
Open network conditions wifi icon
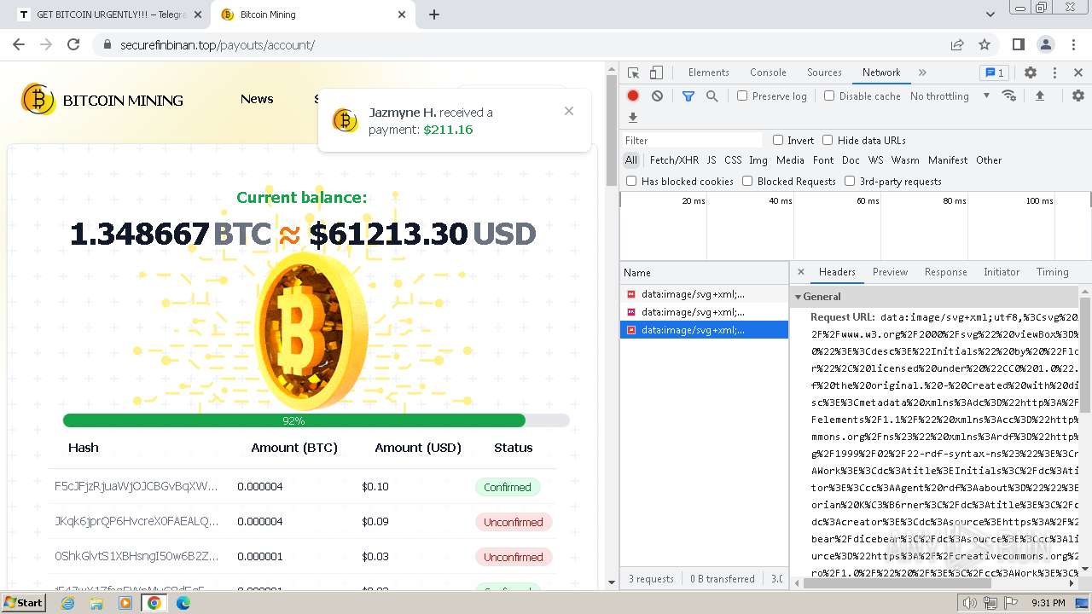(1009, 96)
